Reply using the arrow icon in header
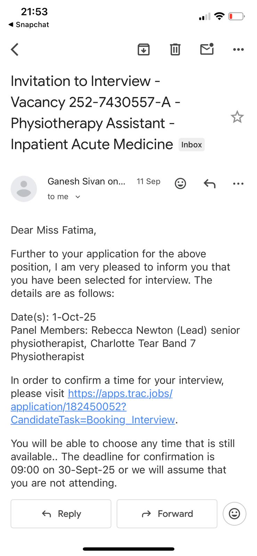 coord(209,183)
